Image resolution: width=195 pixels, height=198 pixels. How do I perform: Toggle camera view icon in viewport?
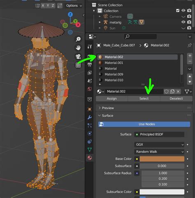78,56
